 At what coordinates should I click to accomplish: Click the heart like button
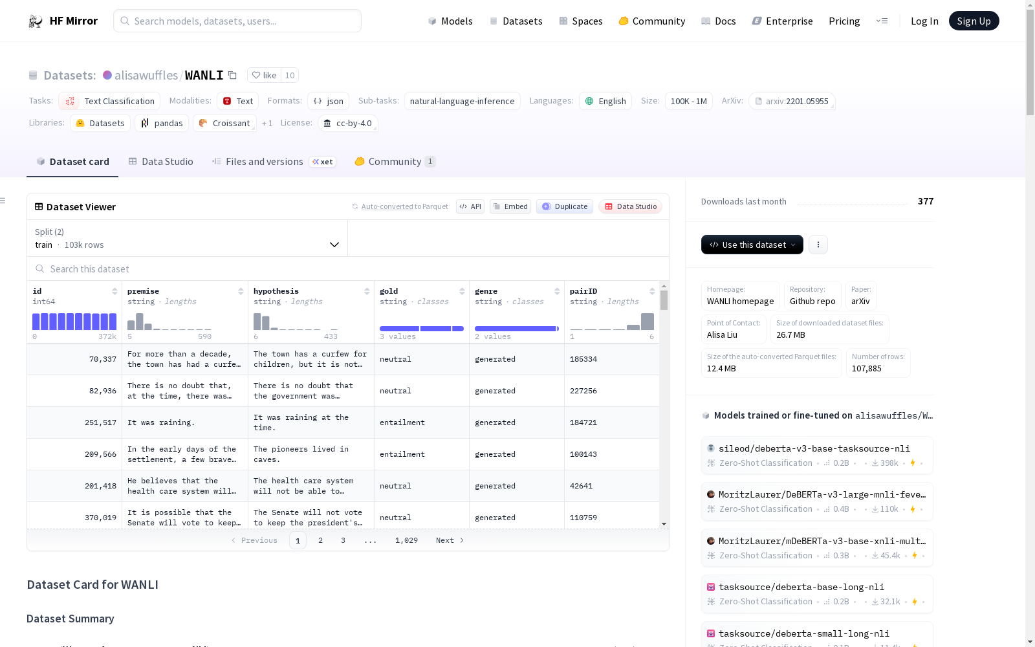tap(264, 76)
